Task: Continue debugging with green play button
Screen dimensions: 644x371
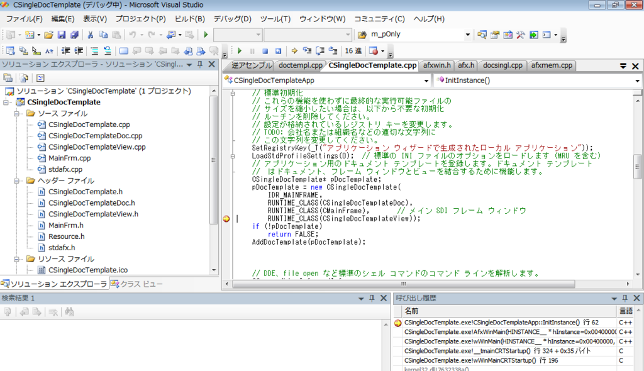Action: [x=240, y=51]
